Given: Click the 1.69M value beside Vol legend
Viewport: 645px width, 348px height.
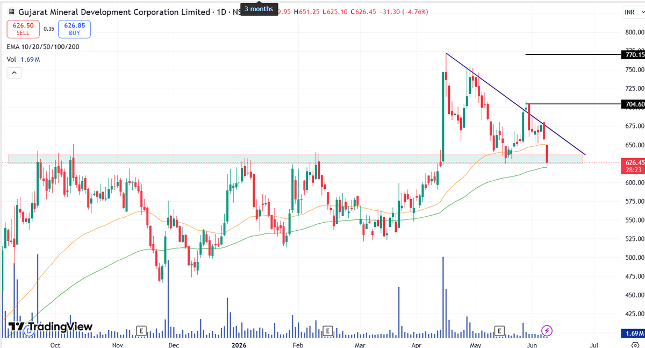Looking at the screenshot, I should [30, 59].
